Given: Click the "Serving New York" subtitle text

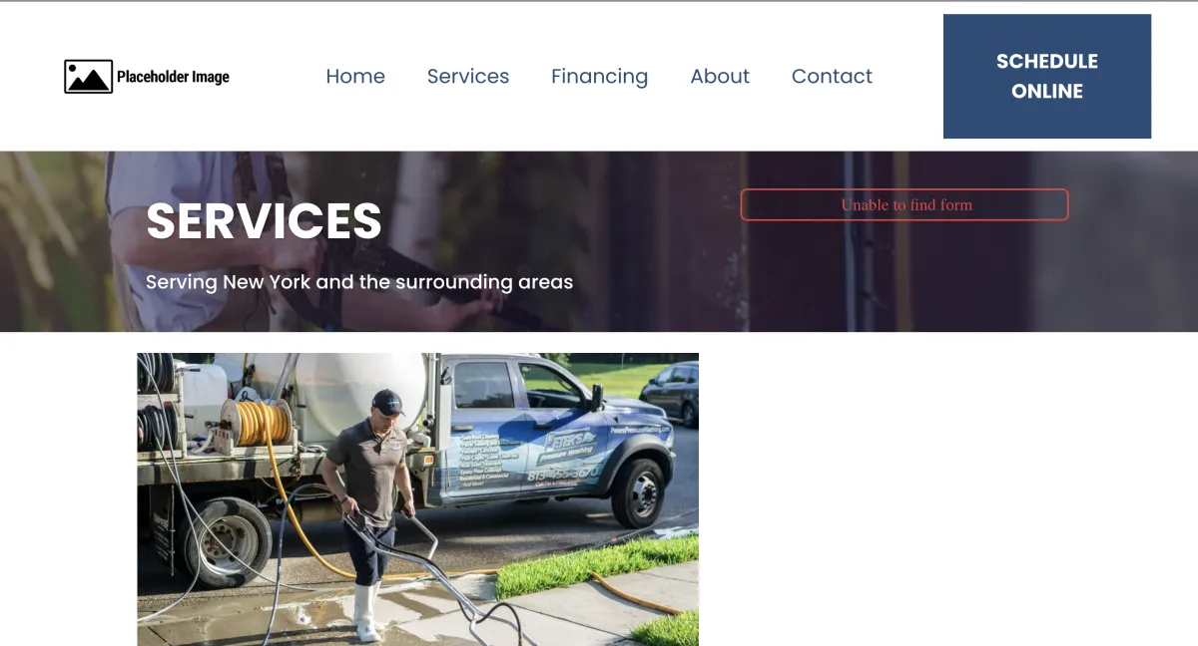Looking at the screenshot, I should [359, 282].
